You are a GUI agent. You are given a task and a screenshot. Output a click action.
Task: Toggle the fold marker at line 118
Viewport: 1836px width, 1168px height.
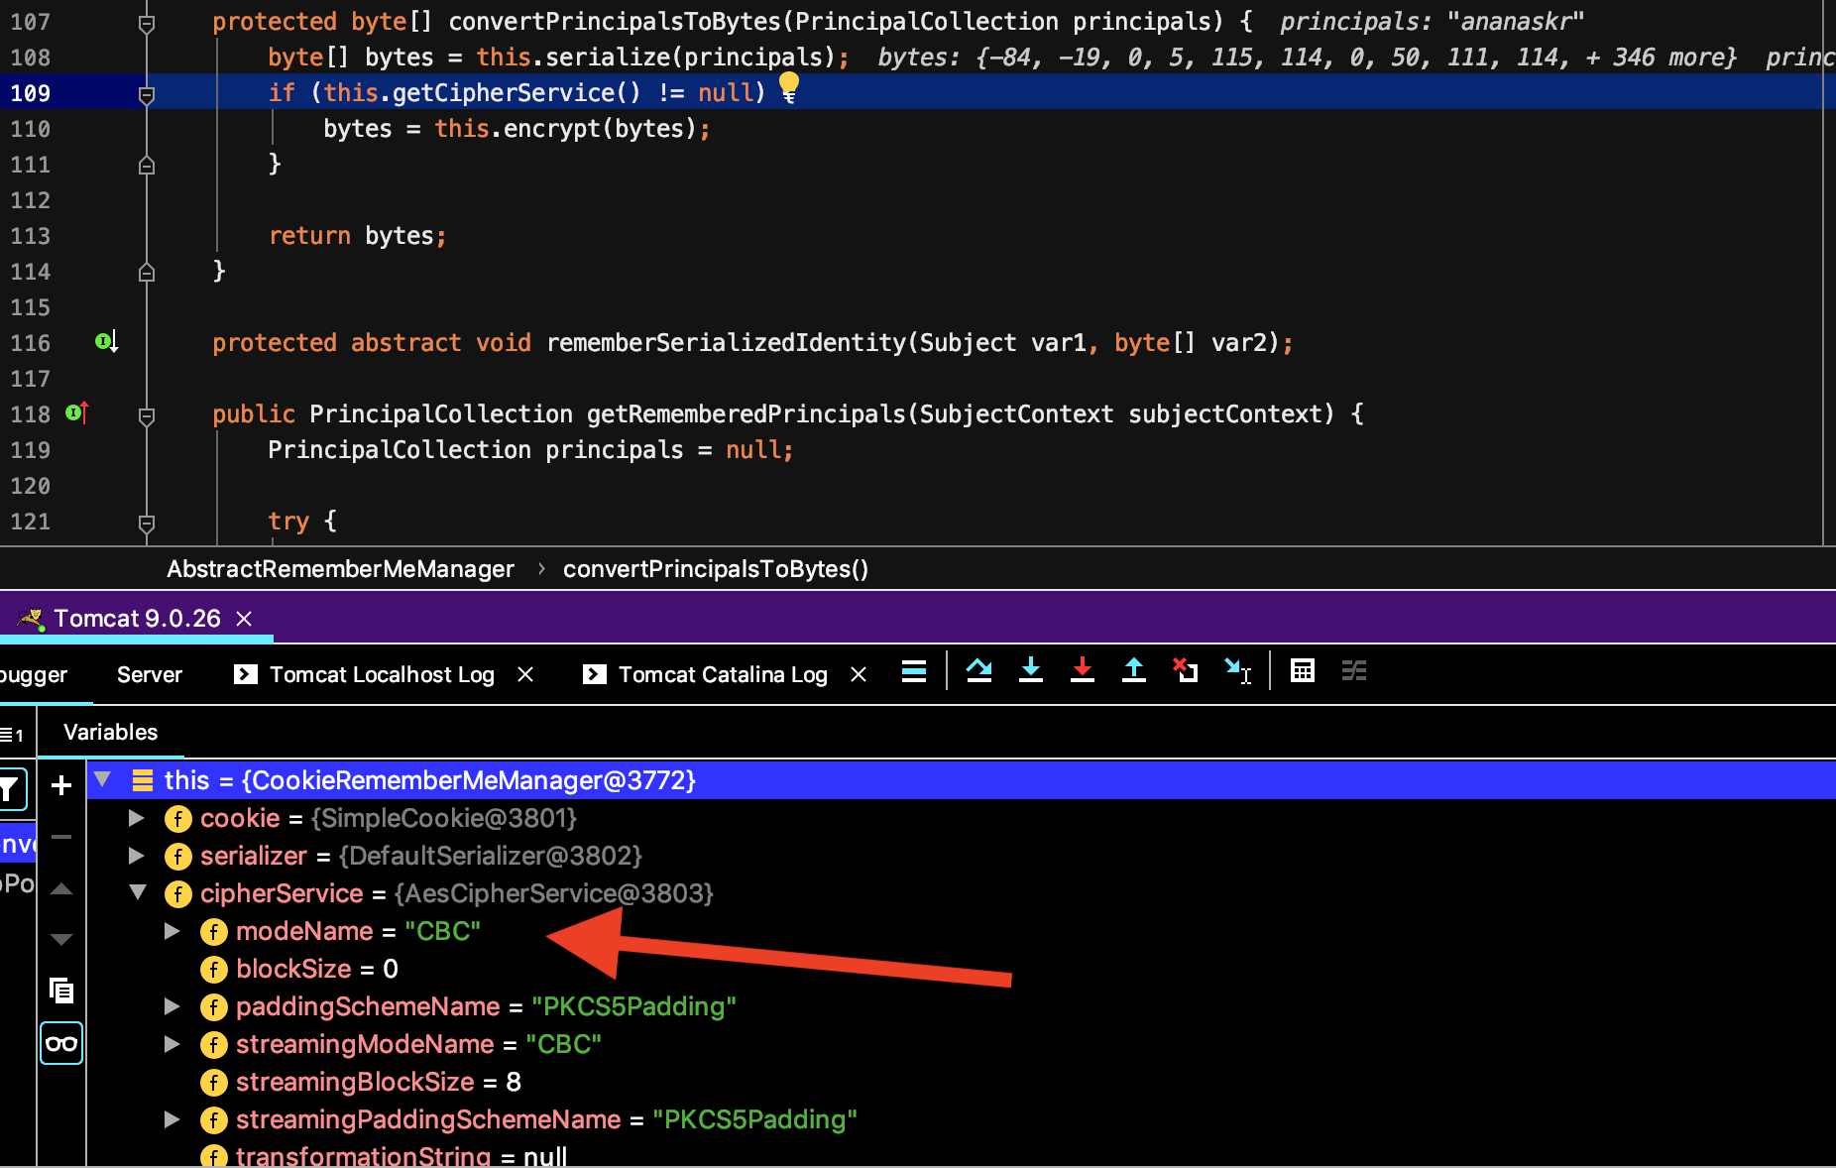(147, 415)
